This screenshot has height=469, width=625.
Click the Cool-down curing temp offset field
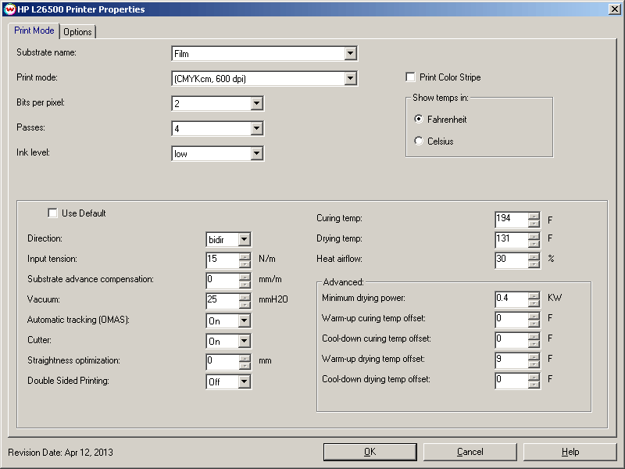coord(512,339)
